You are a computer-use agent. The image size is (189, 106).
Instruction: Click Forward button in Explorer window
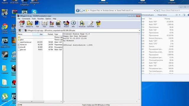[82, 11]
